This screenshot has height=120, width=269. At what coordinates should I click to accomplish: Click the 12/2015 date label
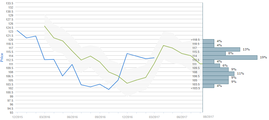pos(17,117)
